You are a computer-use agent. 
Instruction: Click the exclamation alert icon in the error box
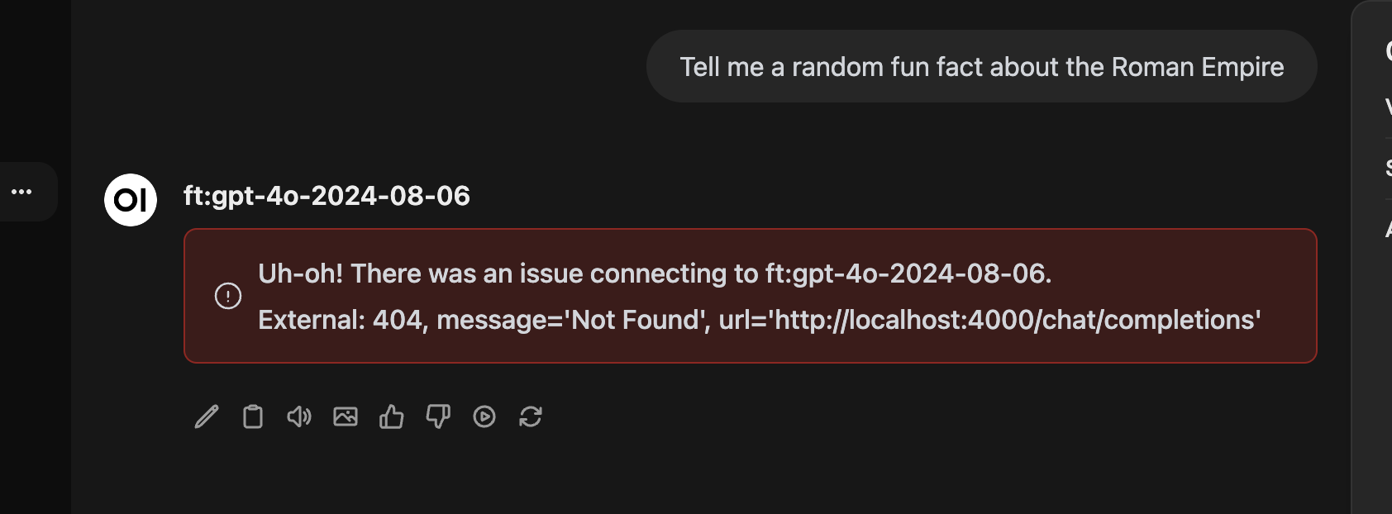click(228, 296)
